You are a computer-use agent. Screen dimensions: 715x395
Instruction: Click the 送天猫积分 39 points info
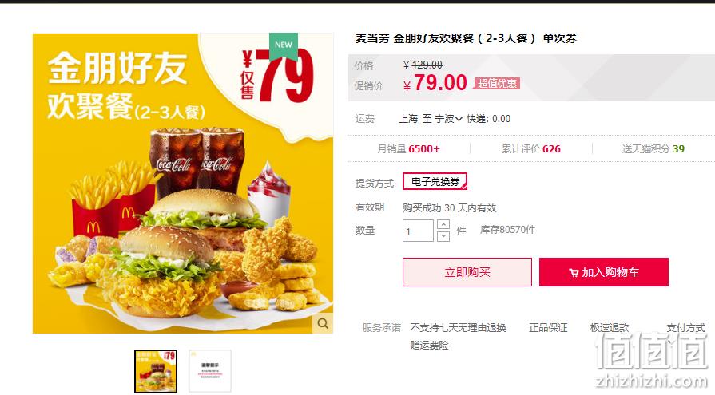pyautogui.click(x=653, y=149)
